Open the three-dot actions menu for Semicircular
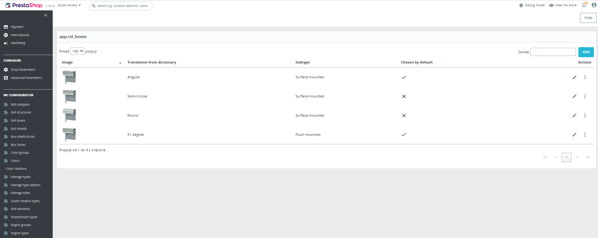This screenshot has height=238, width=598. [585, 97]
